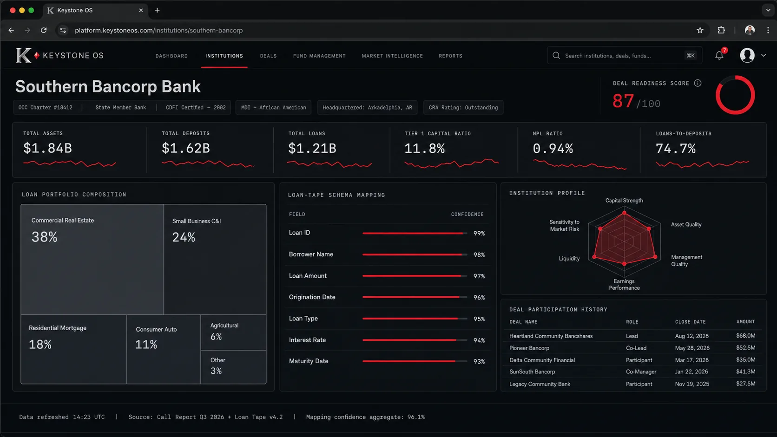777x437 pixels.
Task: Select the Small Business C&I tile
Action: tap(215, 260)
